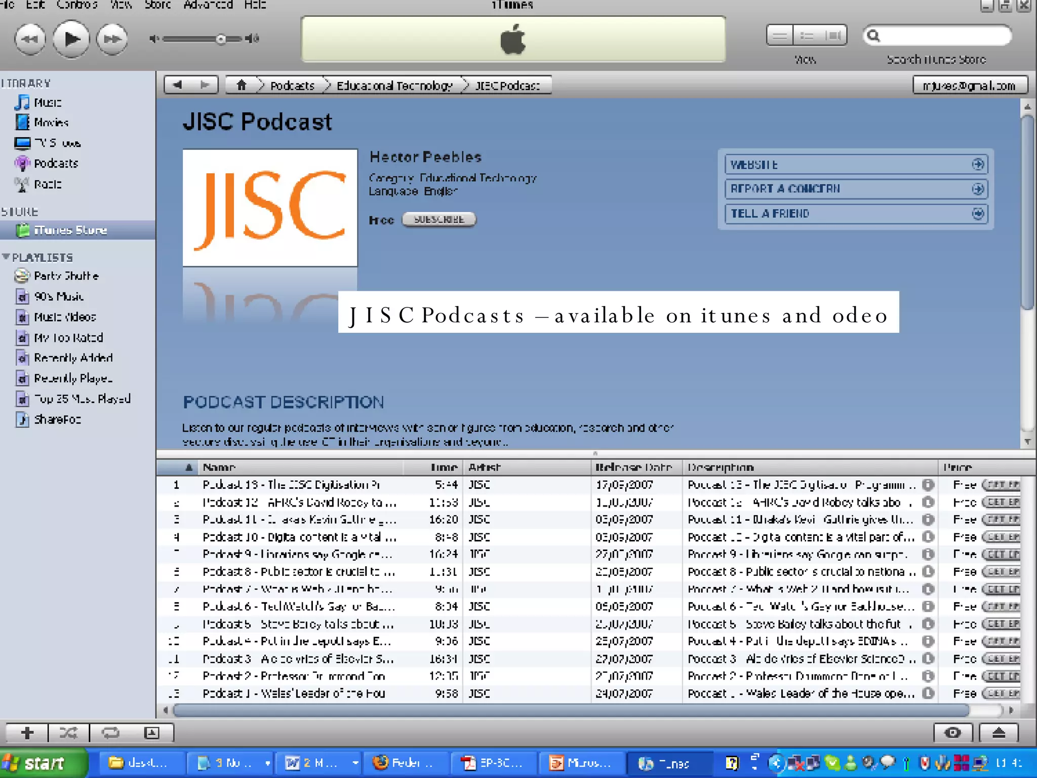The height and width of the screenshot is (778, 1037).
Task: Open the Store menu
Action: [157, 5]
